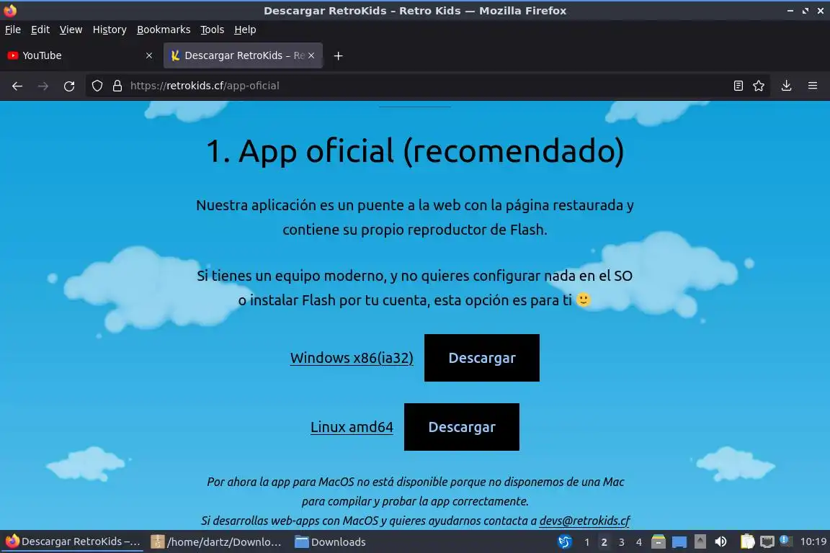Open the Firefox downloads panel
The image size is (830, 553).
coord(786,86)
